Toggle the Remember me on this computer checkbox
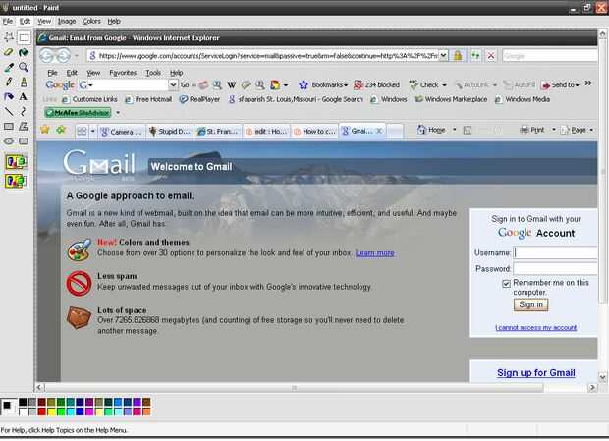This screenshot has width=609, height=441. [x=506, y=284]
